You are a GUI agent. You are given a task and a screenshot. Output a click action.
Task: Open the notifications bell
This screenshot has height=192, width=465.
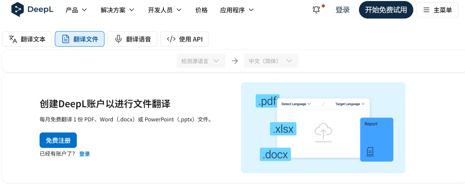point(316,10)
